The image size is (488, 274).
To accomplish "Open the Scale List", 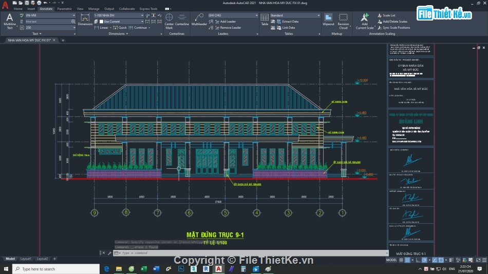I will [x=386, y=15].
